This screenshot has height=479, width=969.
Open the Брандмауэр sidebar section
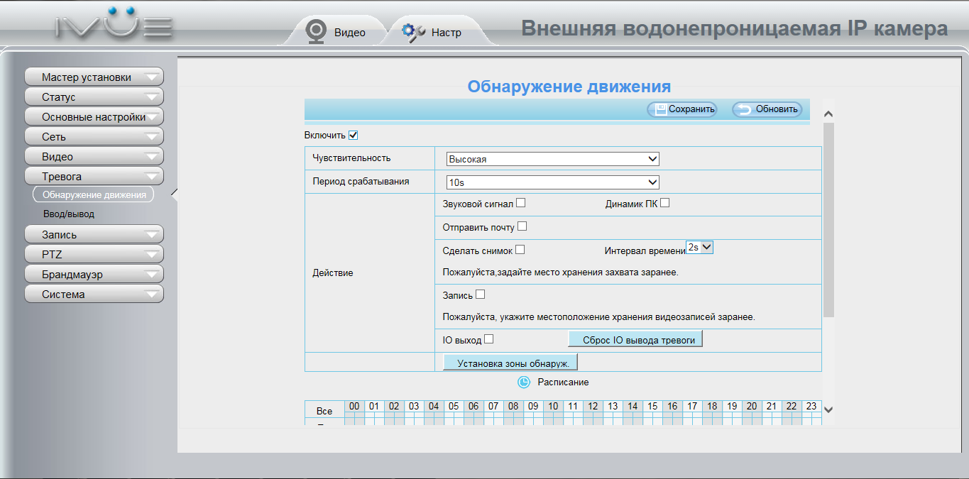point(94,275)
